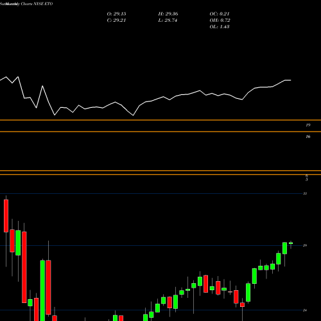Click the 32 price axis label

point(305,193)
